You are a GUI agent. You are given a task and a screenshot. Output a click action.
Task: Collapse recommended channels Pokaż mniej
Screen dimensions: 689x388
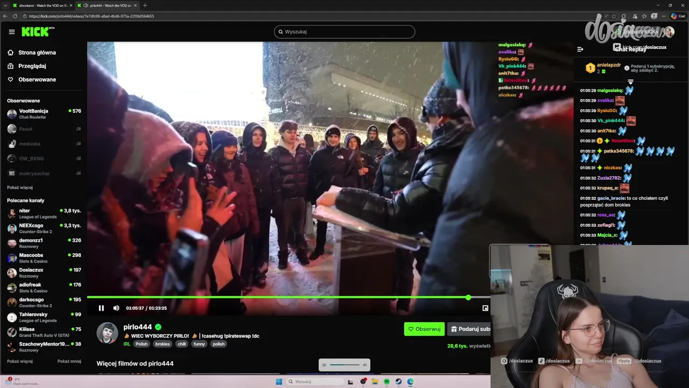(69, 361)
